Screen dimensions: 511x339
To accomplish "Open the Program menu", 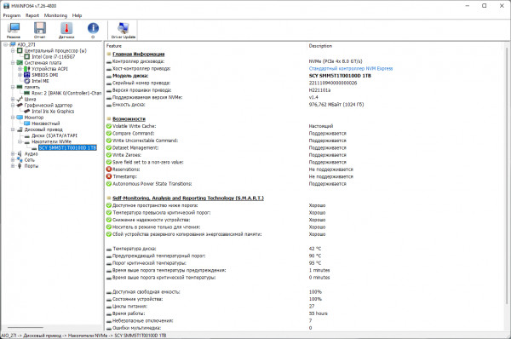I will [x=12, y=15].
